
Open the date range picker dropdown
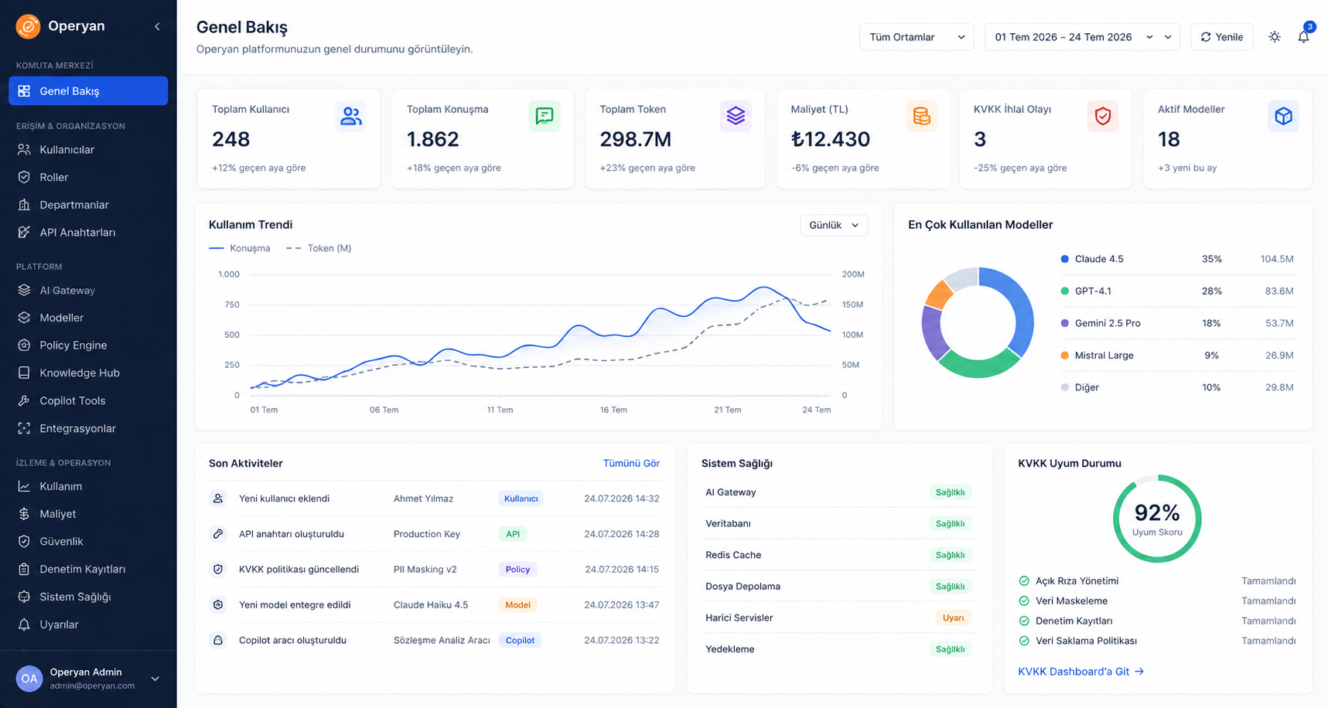point(1082,37)
